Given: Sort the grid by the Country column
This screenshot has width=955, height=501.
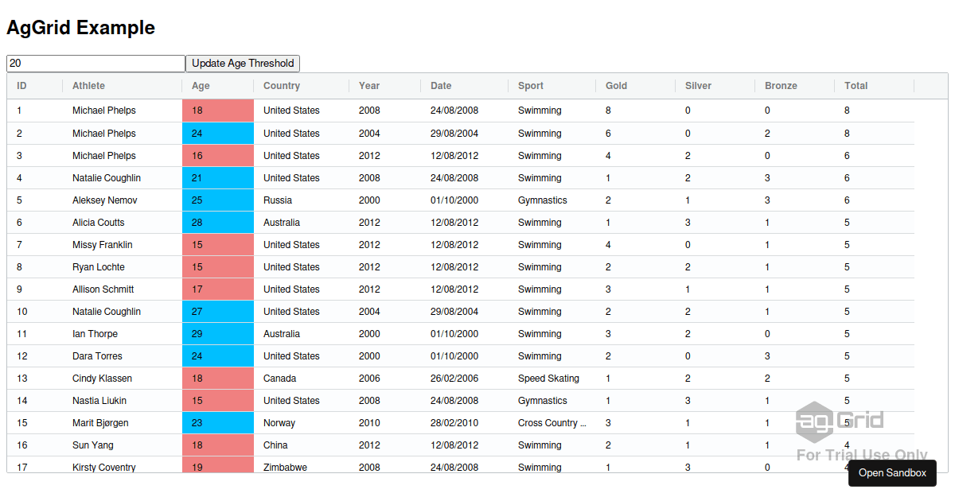Looking at the screenshot, I should tap(283, 85).
